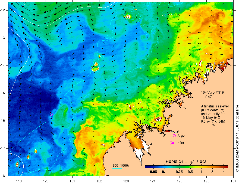239x184 pixels.
Task: Click longitude axis label 124
Action: pos(153,181)
